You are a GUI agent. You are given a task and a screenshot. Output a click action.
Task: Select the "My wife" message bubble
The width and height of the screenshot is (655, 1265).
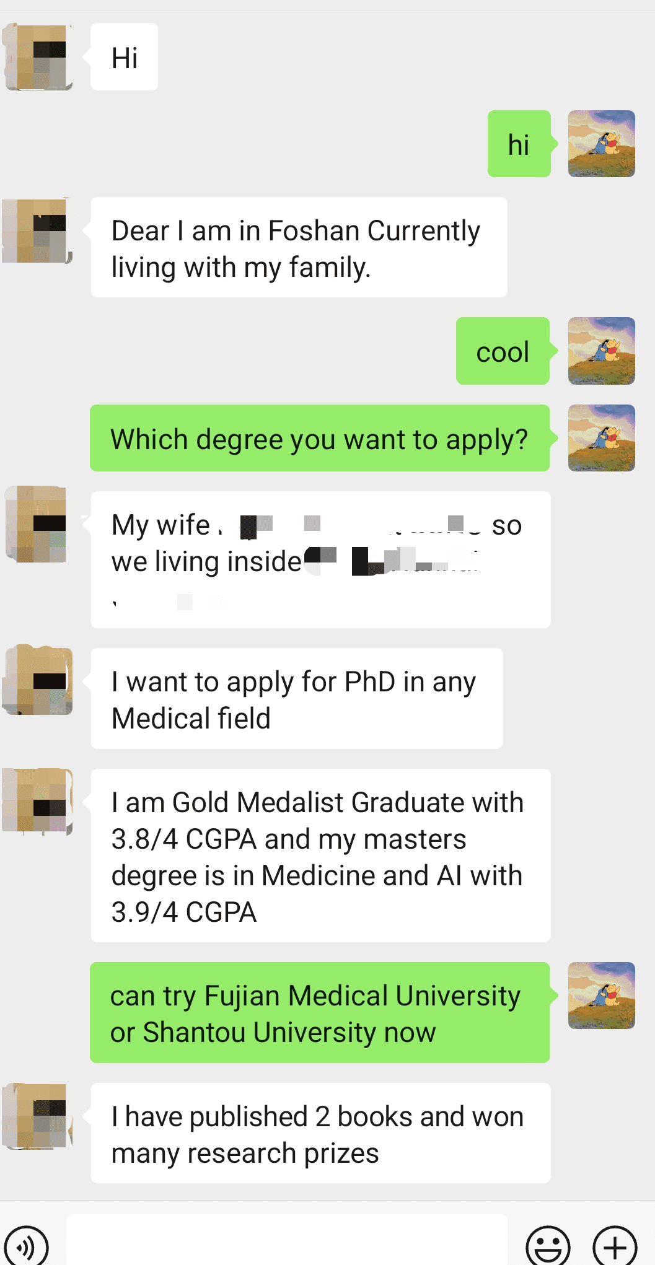click(320, 560)
